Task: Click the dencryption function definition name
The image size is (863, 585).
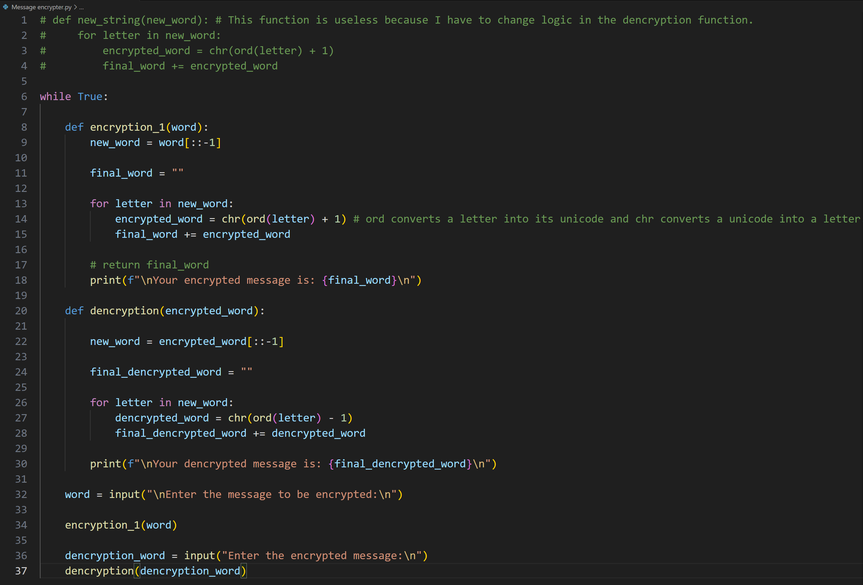Action: coord(124,311)
